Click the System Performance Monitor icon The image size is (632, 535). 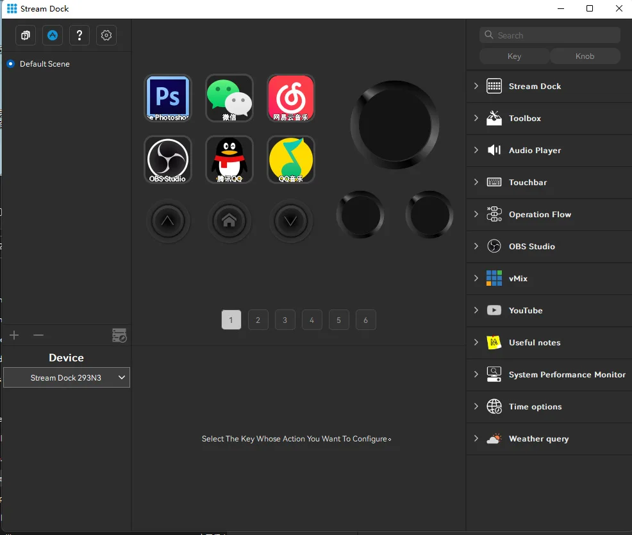click(x=494, y=374)
